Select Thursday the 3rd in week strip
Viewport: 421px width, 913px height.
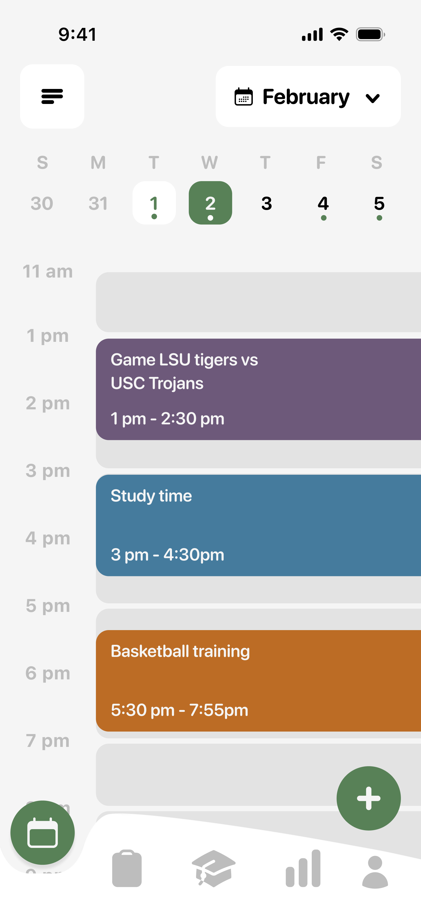point(266,203)
